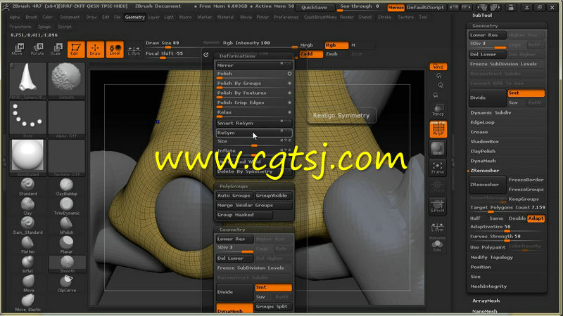Expand the ArrayMesh palette
The height and width of the screenshot is (316, 563).
(x=486, y=301)
